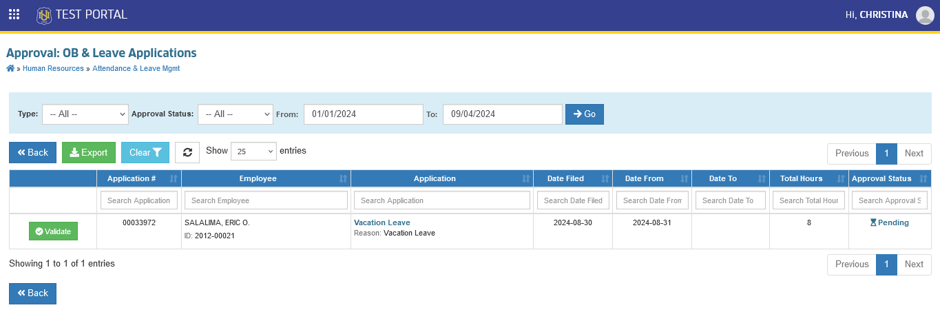The image size is (940, 312).
Task: Click bottom pagination Next
Action: (914, 264)
